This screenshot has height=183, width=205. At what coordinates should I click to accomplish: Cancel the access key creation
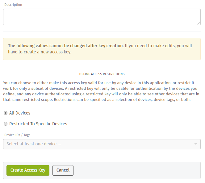(x=63, y=170)
